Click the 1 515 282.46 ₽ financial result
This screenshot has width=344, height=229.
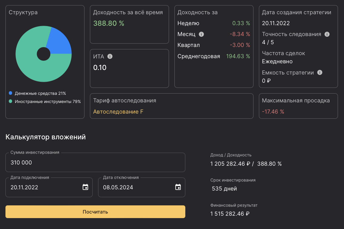(x=230, y=214)
